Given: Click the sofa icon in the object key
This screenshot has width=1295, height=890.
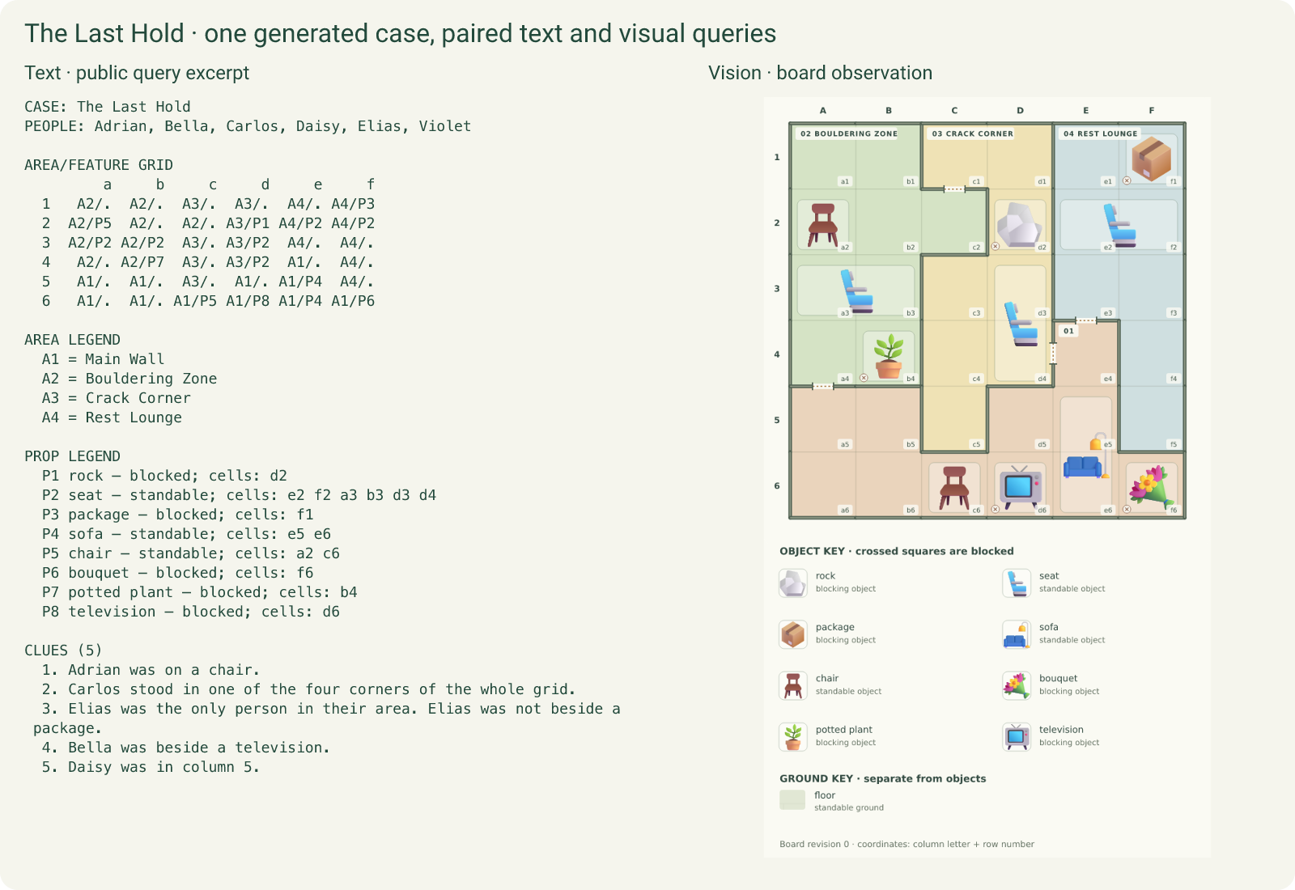Looking at the screenshot, I should coord(1016,634).
